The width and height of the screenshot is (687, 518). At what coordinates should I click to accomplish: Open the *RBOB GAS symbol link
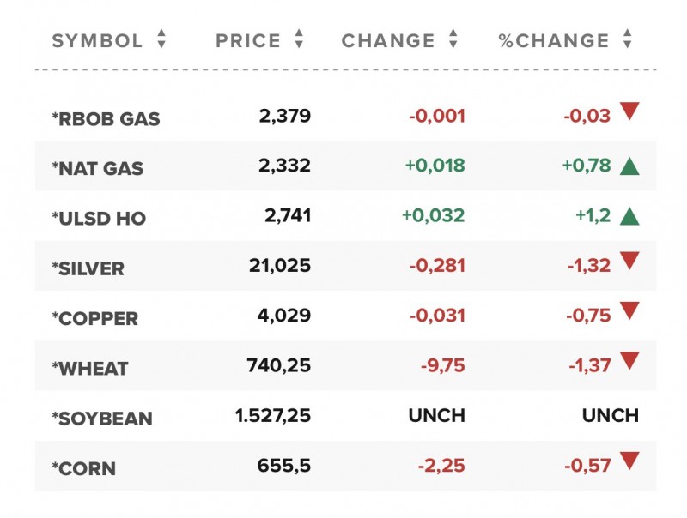point(106,119)
